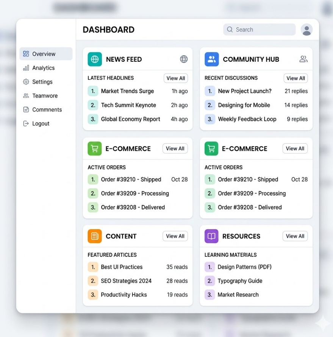The height and width of the screenshot is (337, 333).
Task: Go to Commnents in the sidebar
Action: point(47,110)
